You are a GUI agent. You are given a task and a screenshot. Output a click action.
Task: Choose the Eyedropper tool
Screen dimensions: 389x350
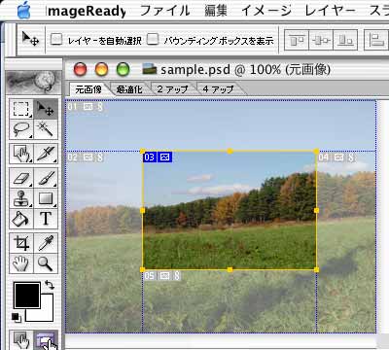[x=46, y=243]
